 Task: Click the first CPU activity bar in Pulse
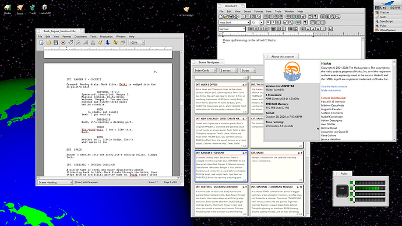[x=370, y=183]
